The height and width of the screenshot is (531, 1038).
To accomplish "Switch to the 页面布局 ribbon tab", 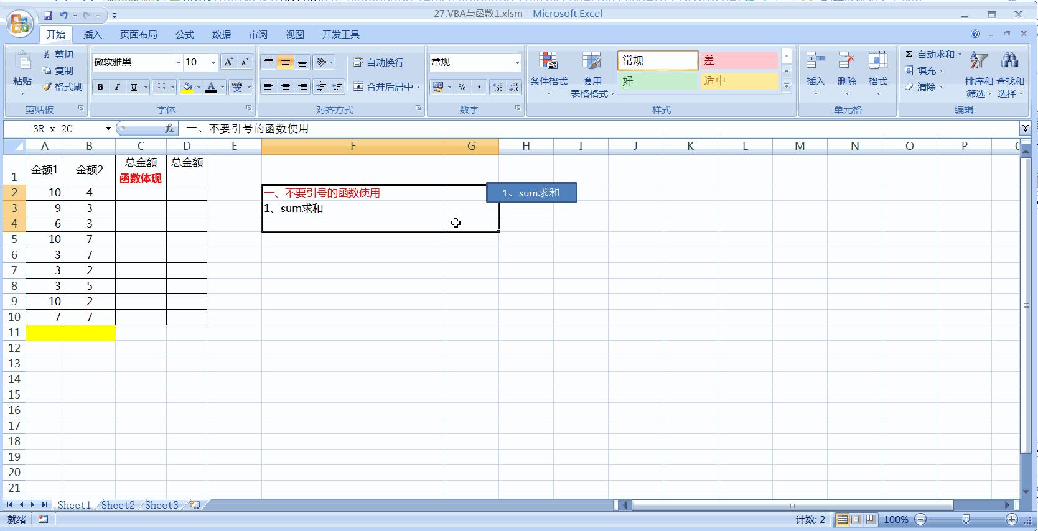I will [138, 35].
